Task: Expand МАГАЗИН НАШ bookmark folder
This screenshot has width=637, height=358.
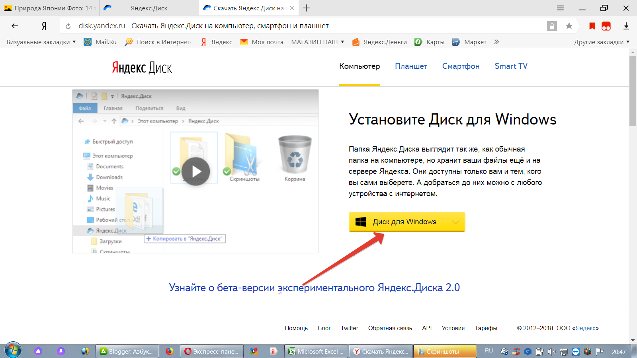Action: tap(318, 42)
